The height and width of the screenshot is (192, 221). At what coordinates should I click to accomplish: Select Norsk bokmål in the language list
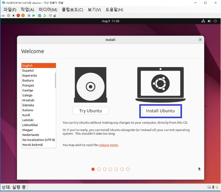39,145
